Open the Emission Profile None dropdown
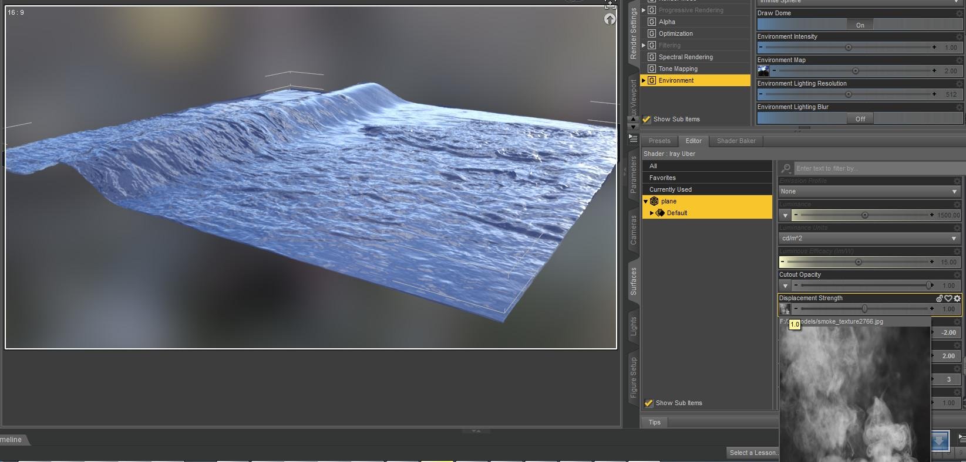This screenshot has width=966, height=462. tap(870, 192)
